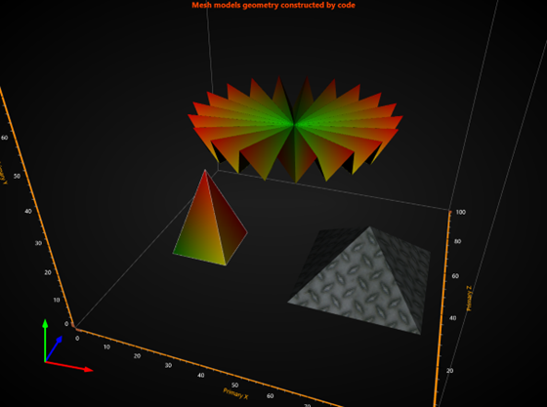
Task: Click the 80 tick label on Z axis
Action: click(458, 241)
